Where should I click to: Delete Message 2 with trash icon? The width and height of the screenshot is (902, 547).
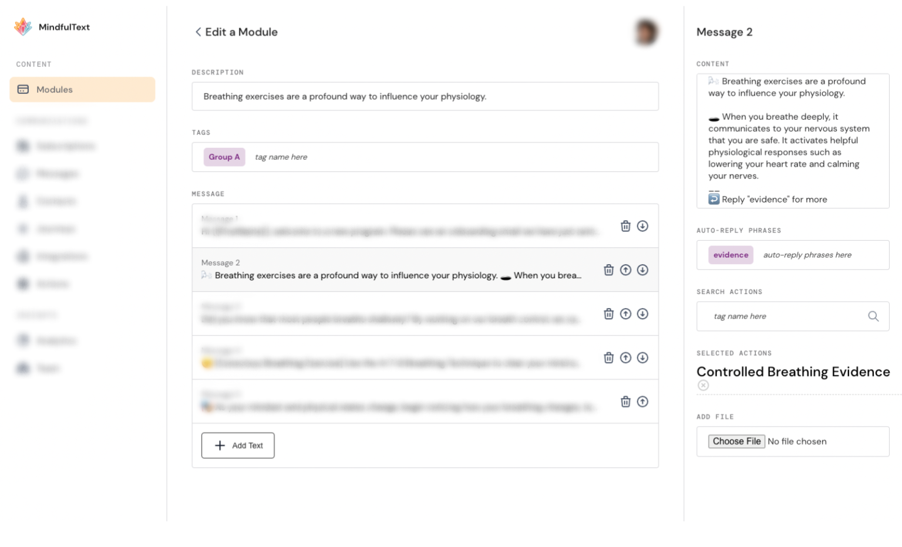[609, 270]
